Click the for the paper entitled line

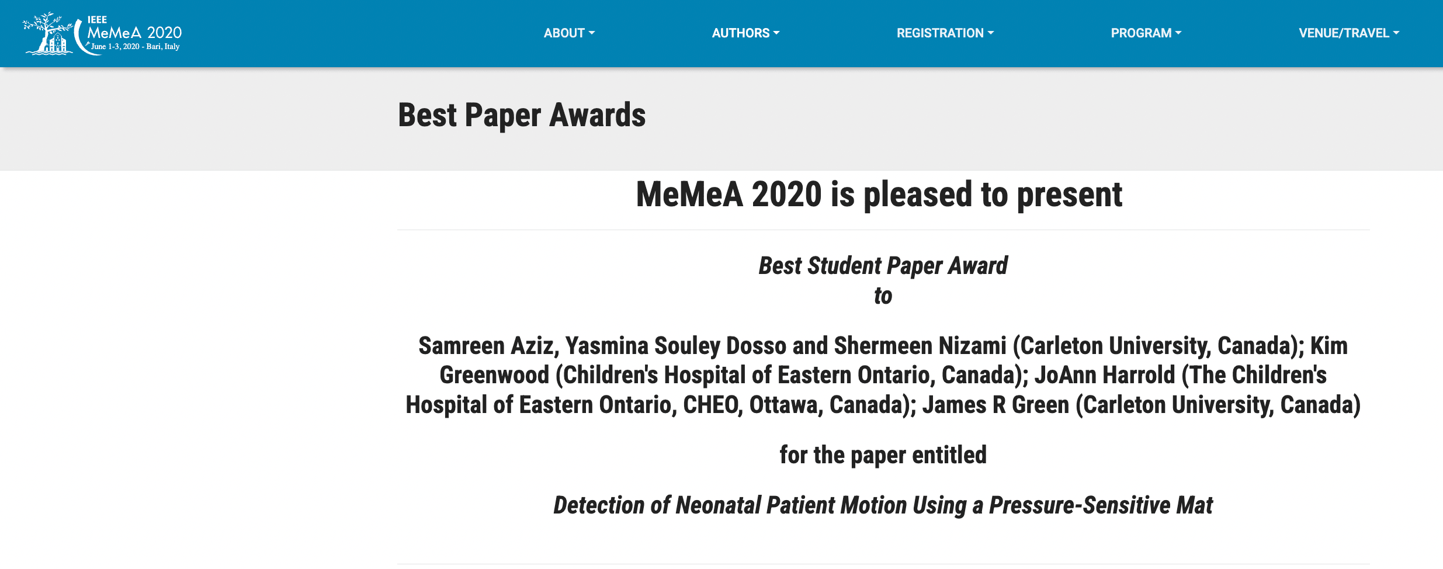coord(882,455)
